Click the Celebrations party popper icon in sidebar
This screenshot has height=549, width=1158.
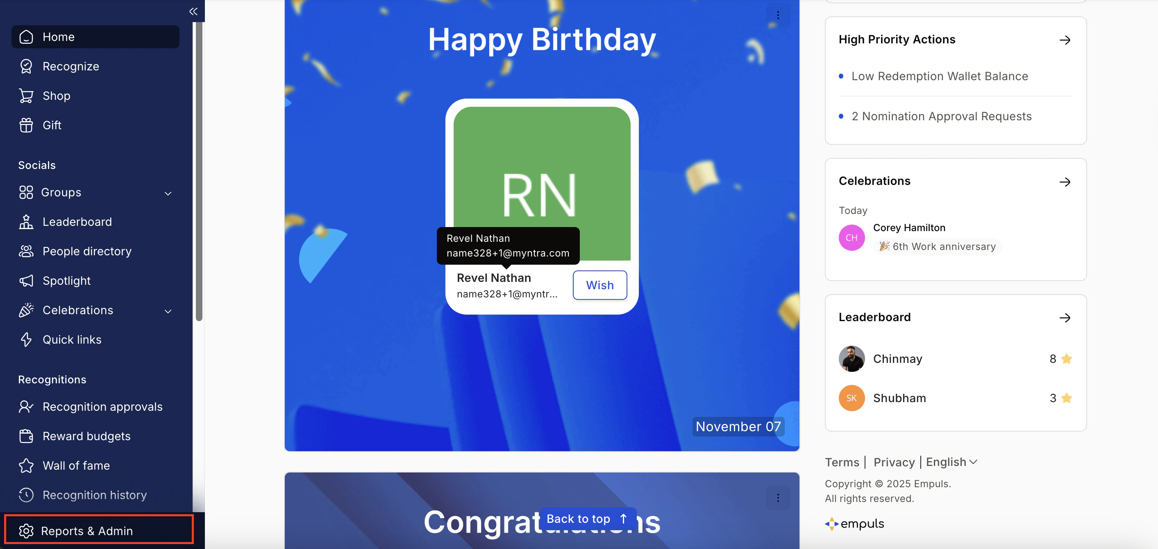tap(26, 310)
